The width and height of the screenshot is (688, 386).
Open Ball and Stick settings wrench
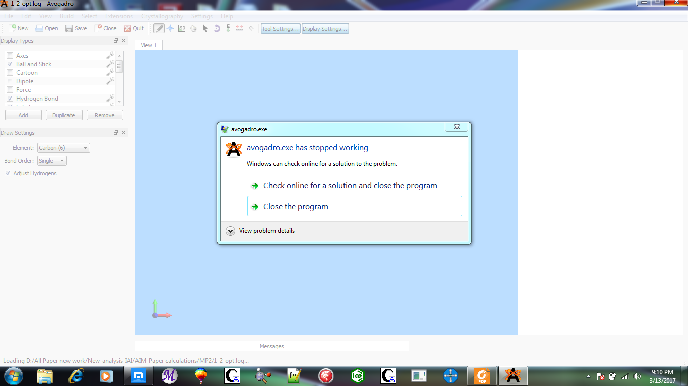(110, 64)
